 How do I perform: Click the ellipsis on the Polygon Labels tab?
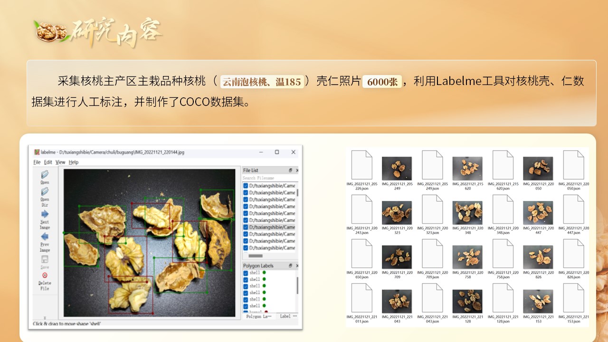(x=269, y=316)
